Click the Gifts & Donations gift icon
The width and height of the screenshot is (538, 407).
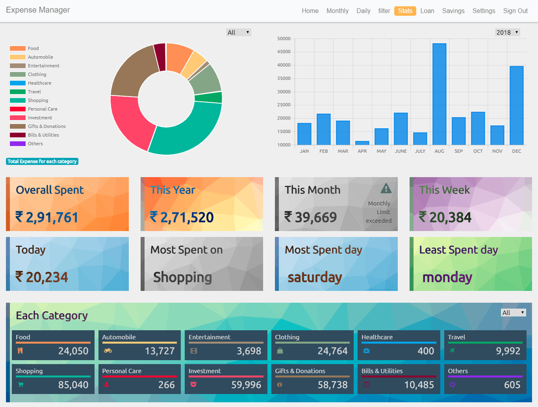click(279, 385)
